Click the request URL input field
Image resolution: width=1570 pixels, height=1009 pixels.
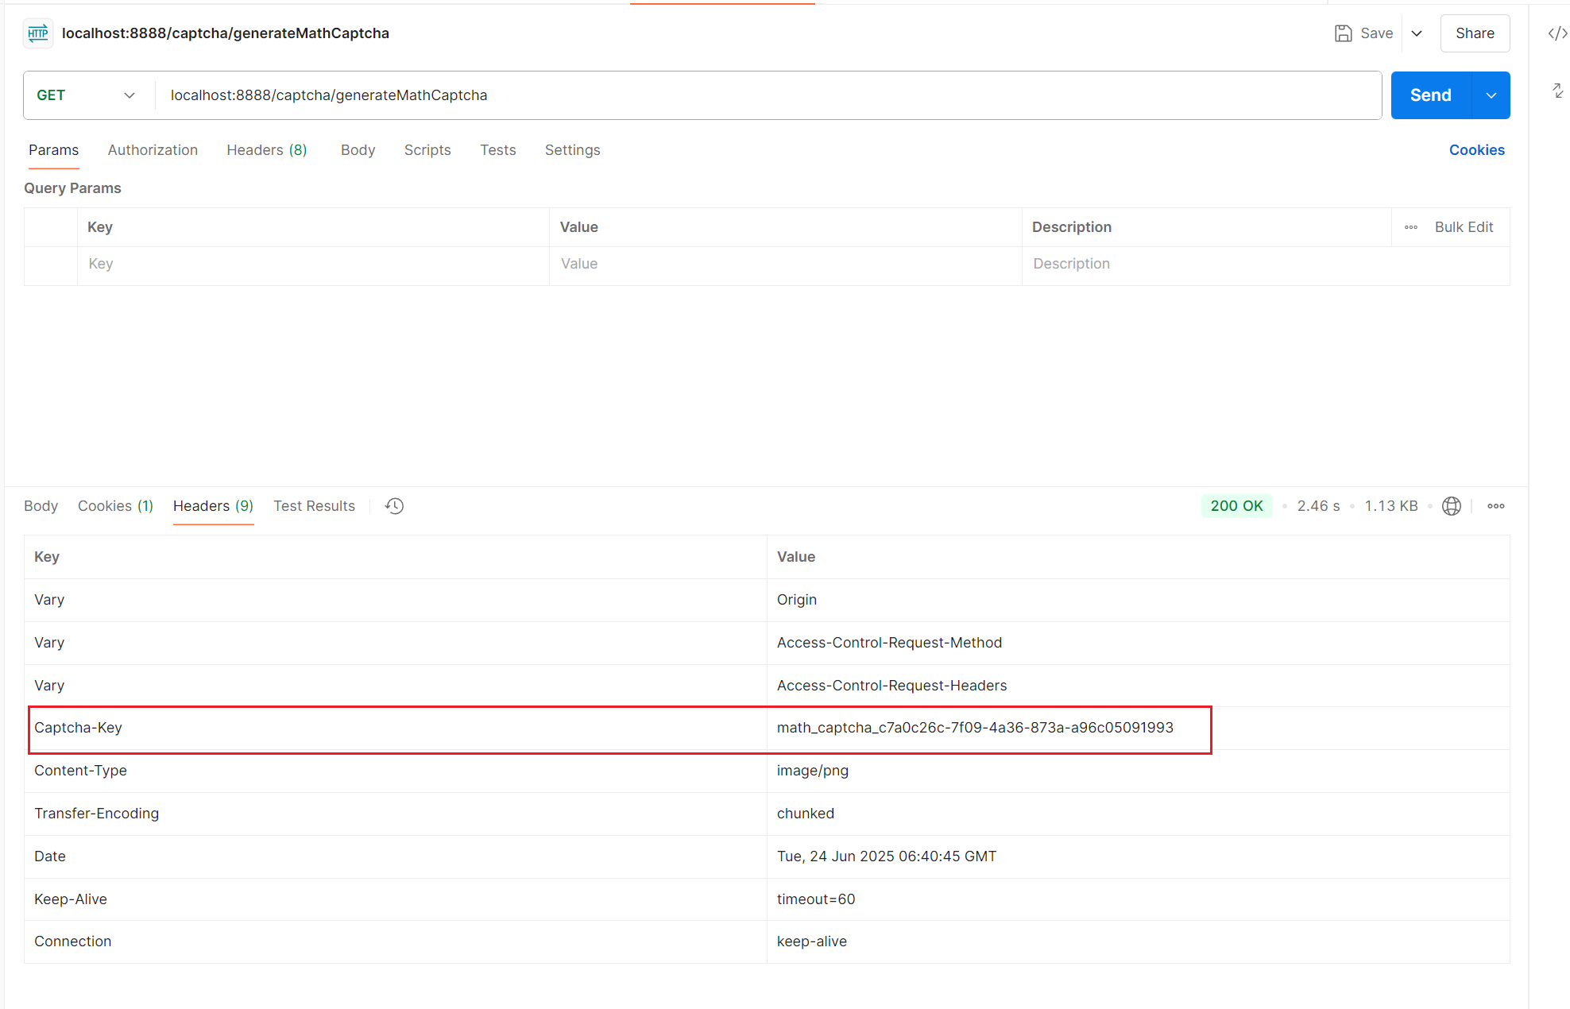click(556, 95)
